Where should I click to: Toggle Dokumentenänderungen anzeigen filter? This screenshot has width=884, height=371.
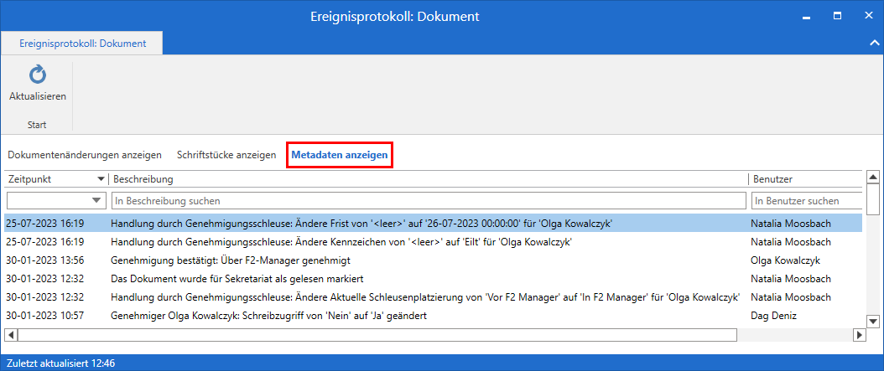(x=84, y=155)
